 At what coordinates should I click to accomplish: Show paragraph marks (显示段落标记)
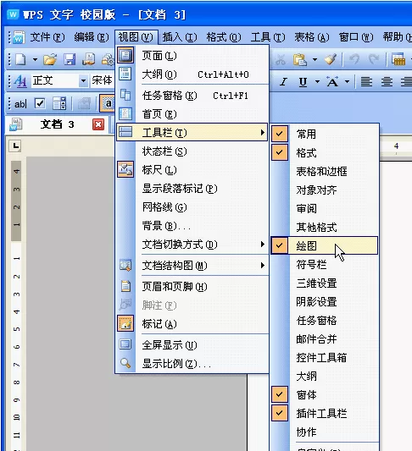tap(192, 189)
